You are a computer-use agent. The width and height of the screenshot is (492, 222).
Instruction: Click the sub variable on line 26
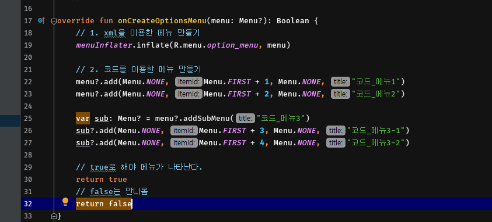83,131
